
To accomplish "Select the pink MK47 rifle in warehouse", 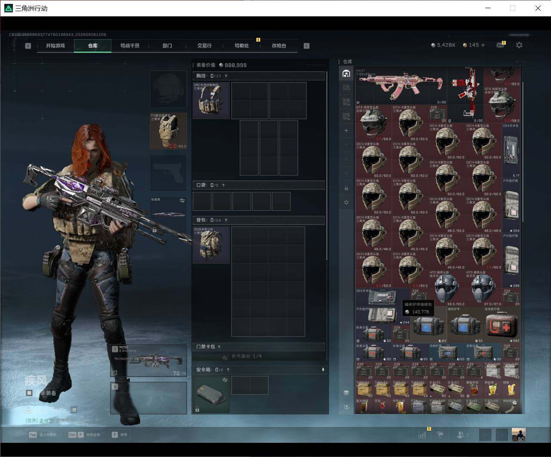I will 401,86.
